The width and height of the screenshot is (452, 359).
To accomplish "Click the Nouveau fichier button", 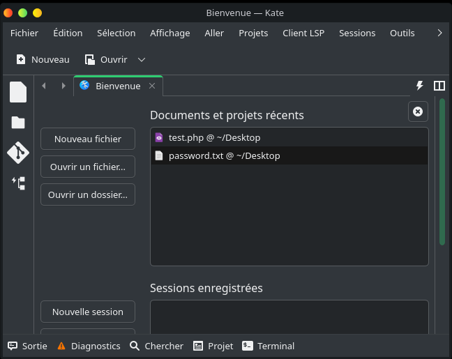I will click(x=88, y=139).
